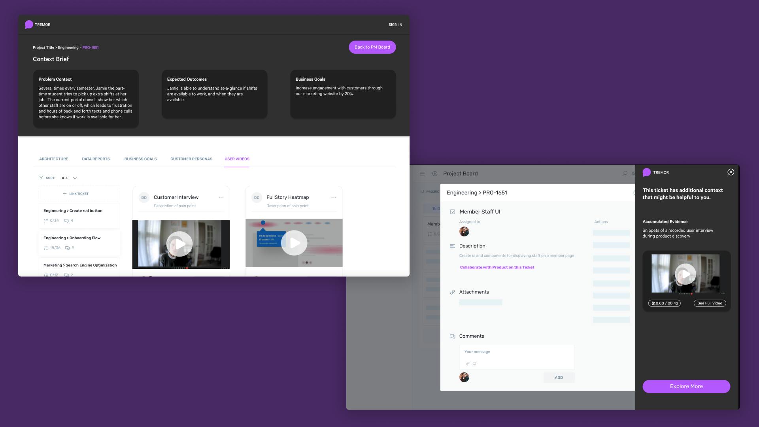
Task: Click the 0:00 / 00:42 video time pill
Action: [x=665, y=303]
